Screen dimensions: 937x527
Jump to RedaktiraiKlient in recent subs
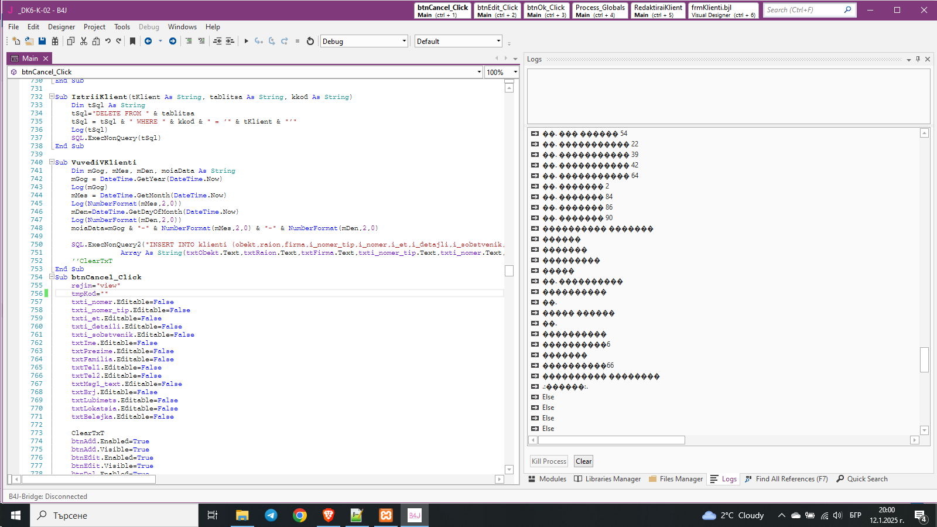click(x=658, y=11)
